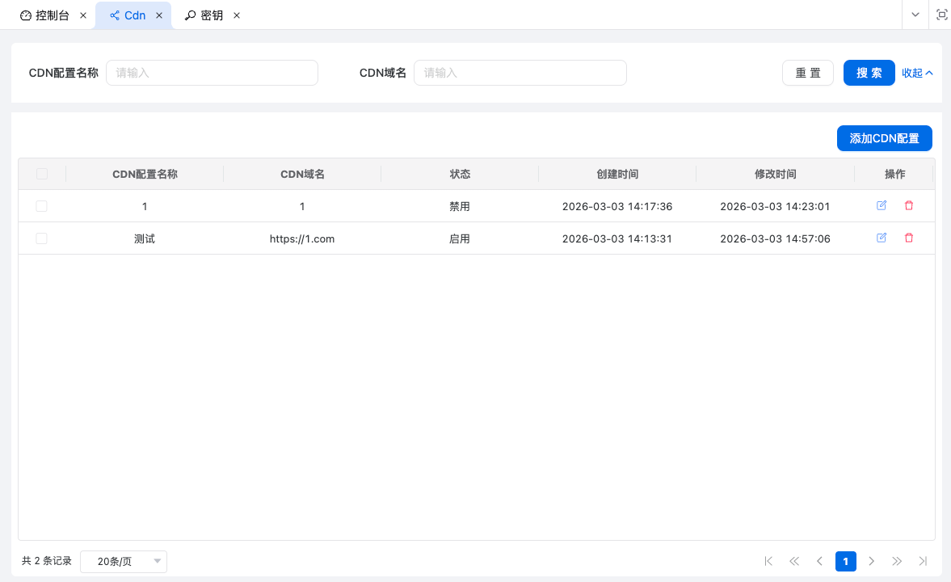Viewport: 951px width, 582px height.
Task: Go to the last page of results
Action: [924, 561]
